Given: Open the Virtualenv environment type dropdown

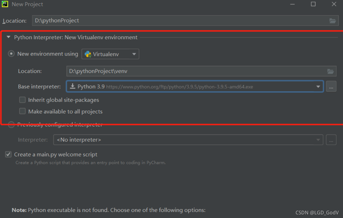Looking at the screenshot, I should [110, 54].
